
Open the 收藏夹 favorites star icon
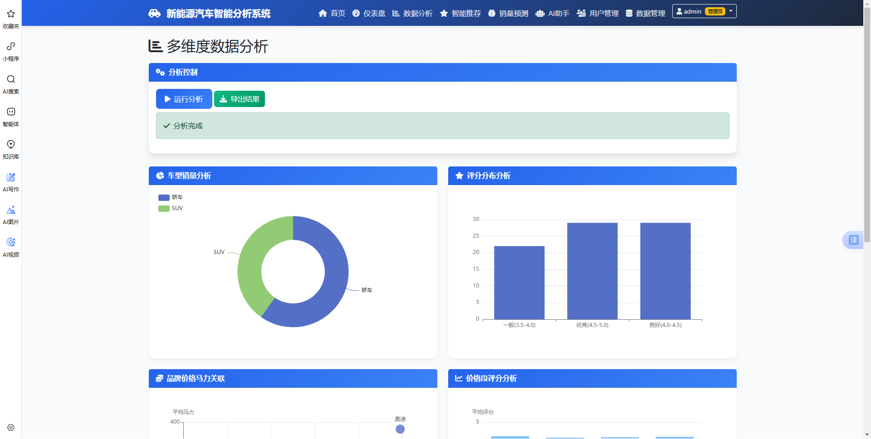point(11,14)
